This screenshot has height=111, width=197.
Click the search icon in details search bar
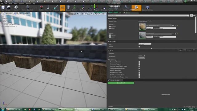pyautogui.click(x=188, y=15)
